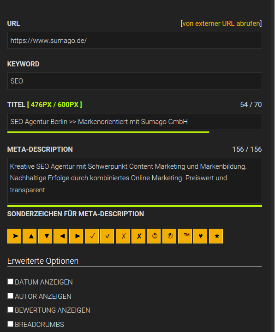The width and height of the screenshot is (275, 332).
Task: Insert the first checkmark character
Action: click(92, 236)
